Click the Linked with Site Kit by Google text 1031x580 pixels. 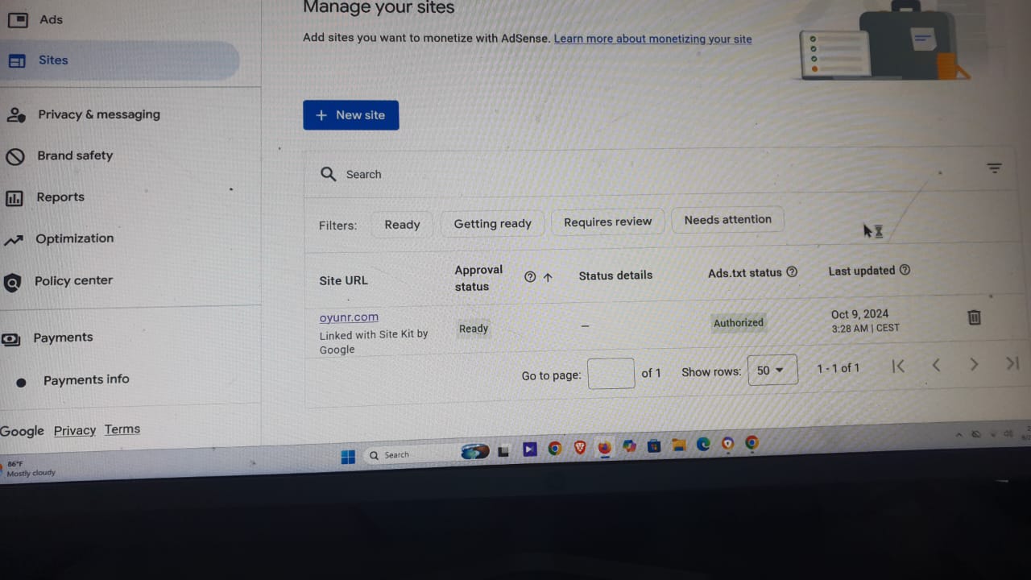point(373,342)
